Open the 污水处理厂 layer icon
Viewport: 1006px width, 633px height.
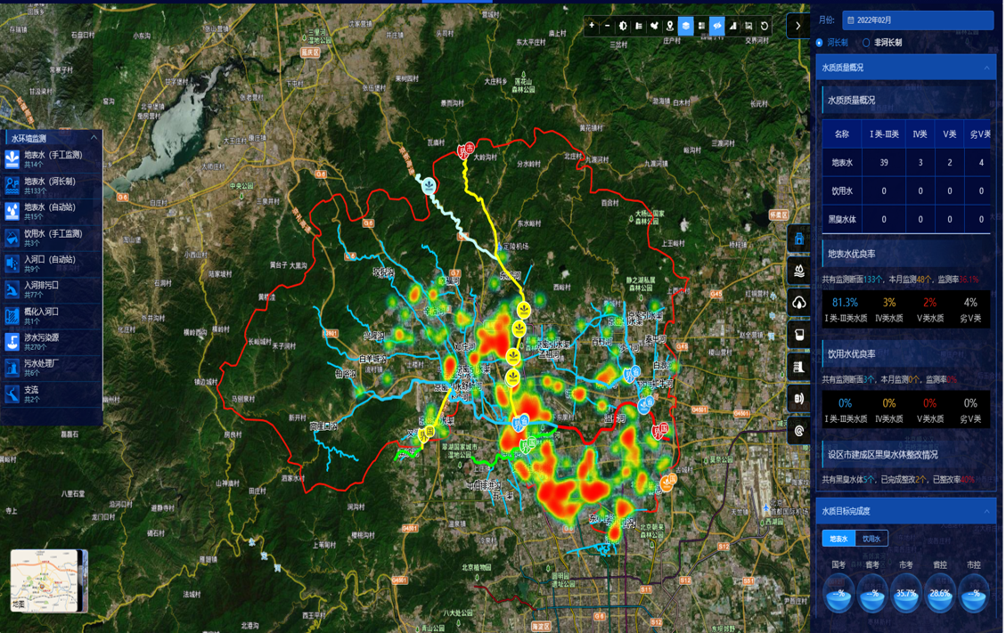point(12,368)
